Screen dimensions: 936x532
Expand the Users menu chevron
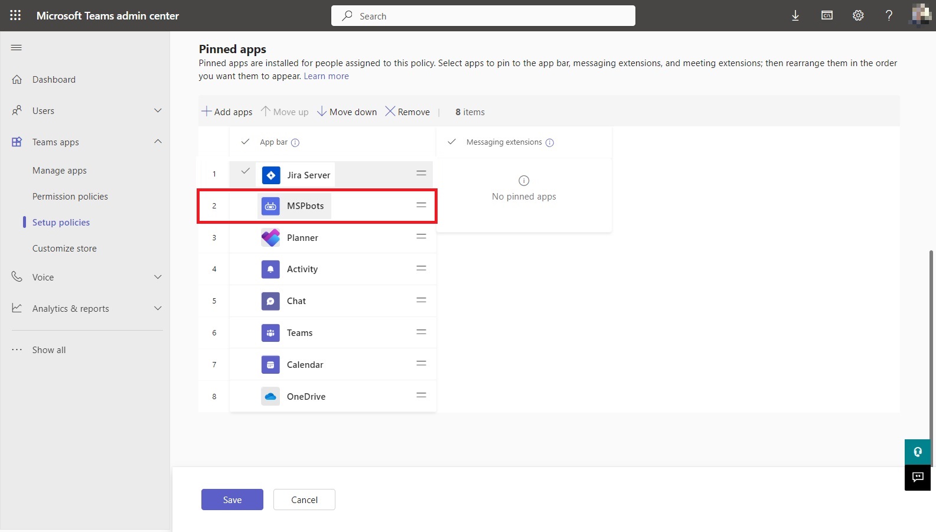click(x=158, y=111)
